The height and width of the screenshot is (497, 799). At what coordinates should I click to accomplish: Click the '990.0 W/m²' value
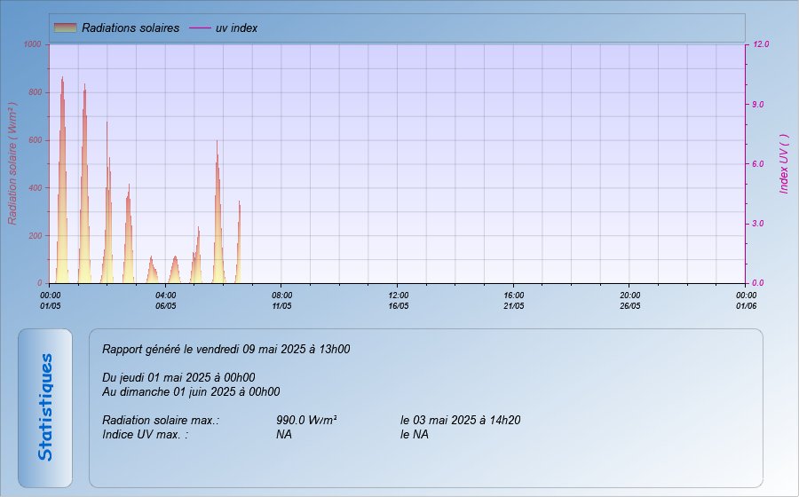click(306, 421)
